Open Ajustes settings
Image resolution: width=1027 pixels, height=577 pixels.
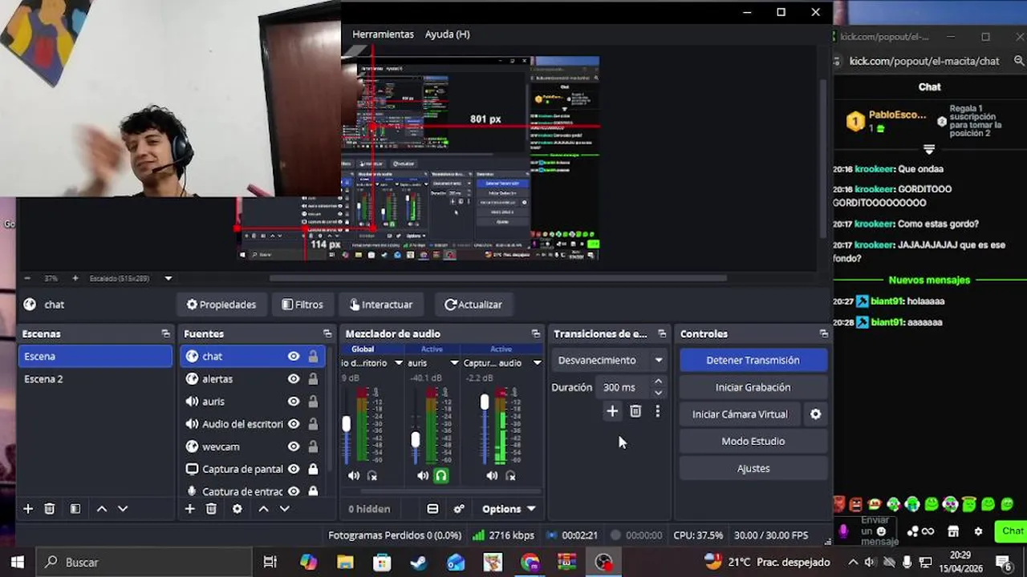[x=753, y=469]
